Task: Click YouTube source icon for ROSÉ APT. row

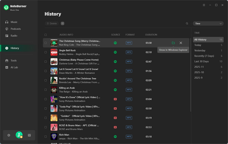Action: coord(115,127)
